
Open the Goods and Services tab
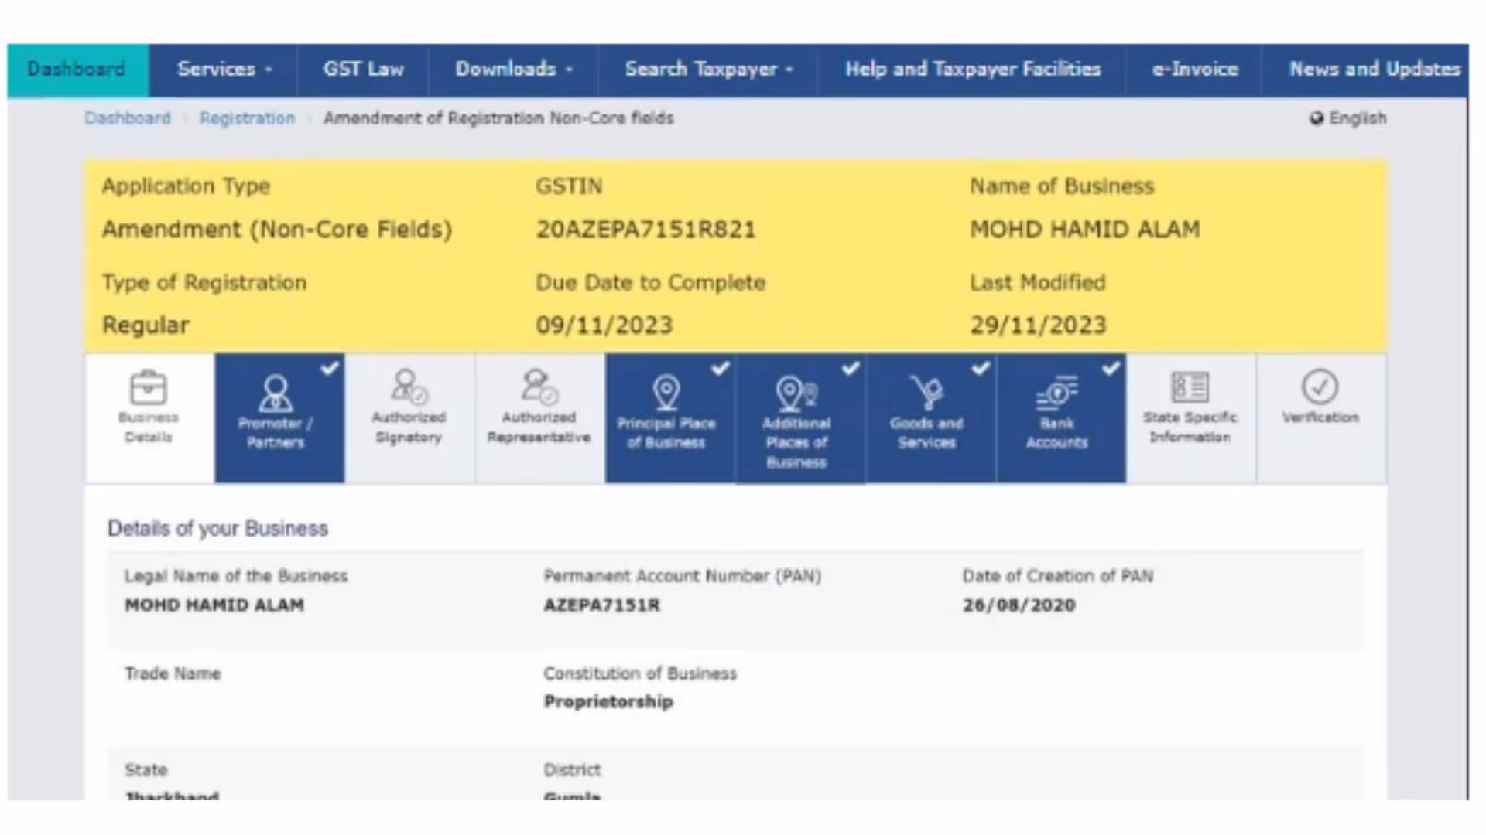(931, 418)
